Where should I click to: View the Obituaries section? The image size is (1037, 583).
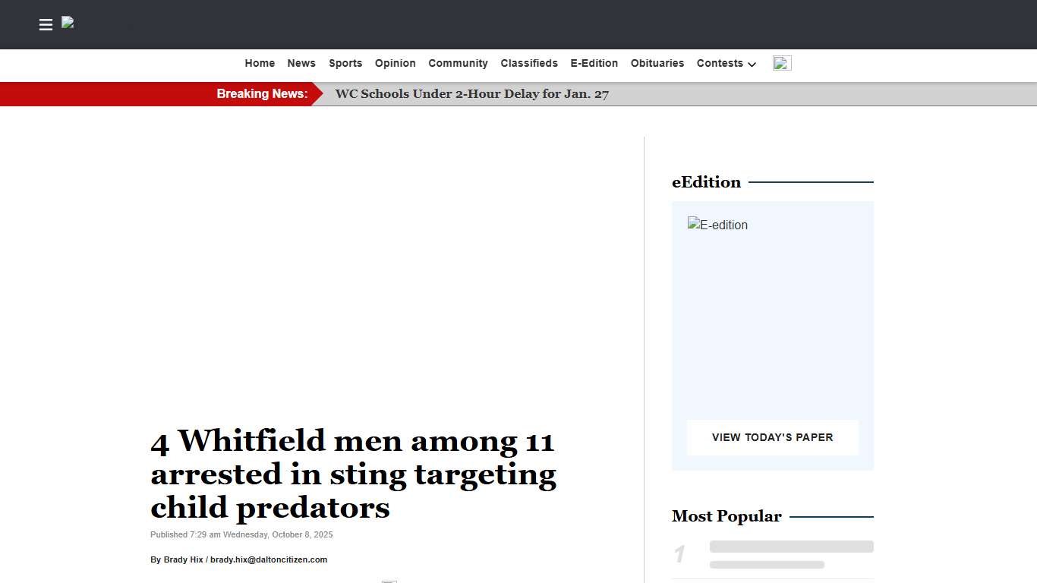coord(657,64)
